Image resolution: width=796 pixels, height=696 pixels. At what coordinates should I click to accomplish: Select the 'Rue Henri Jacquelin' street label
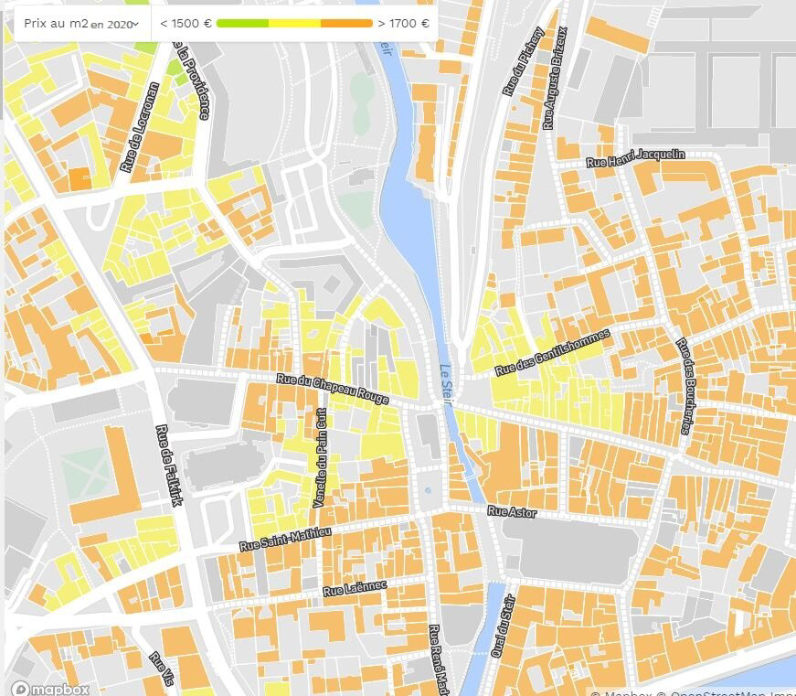[x=635, y=158]
